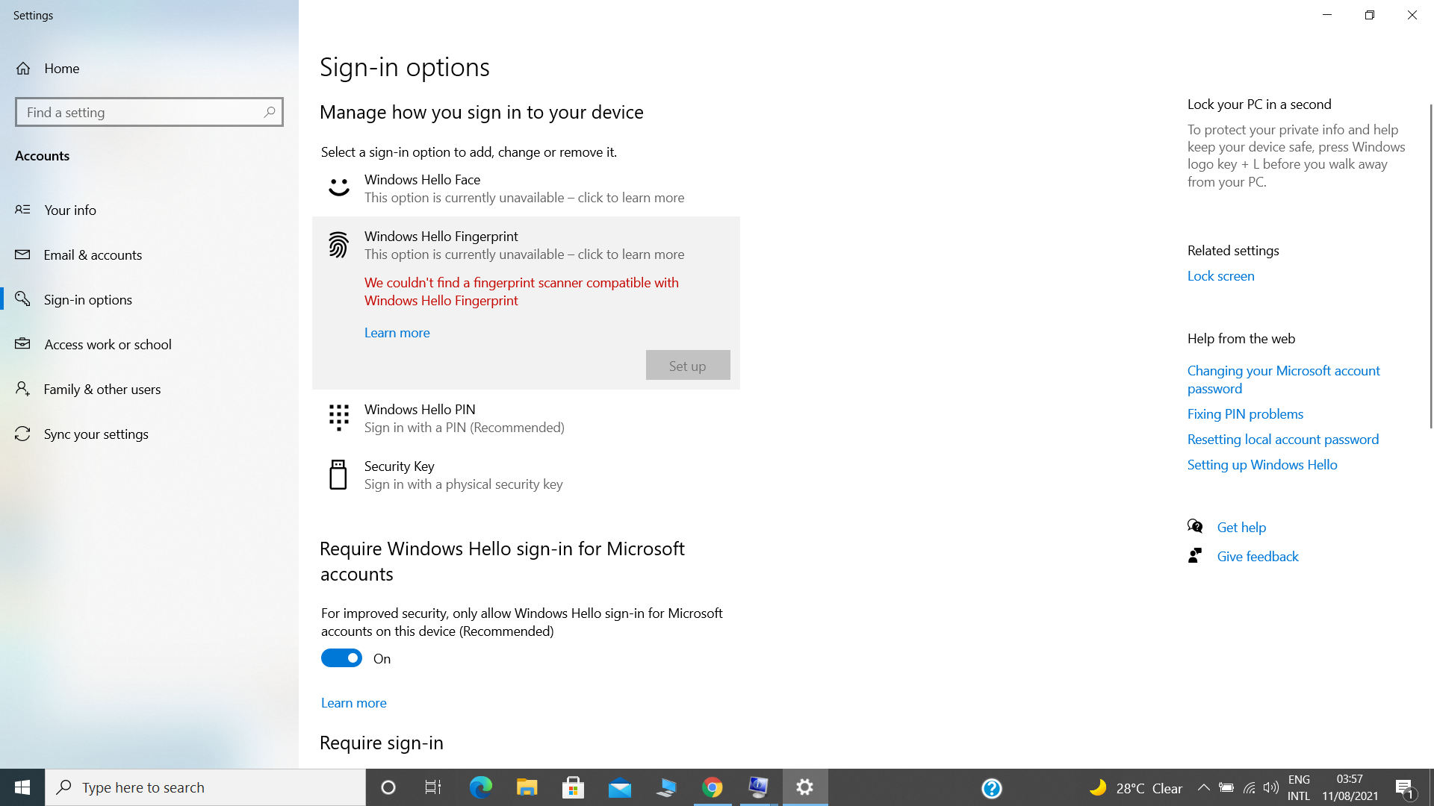Expand hidden icons in the system tray

[x=1204, y=787]
